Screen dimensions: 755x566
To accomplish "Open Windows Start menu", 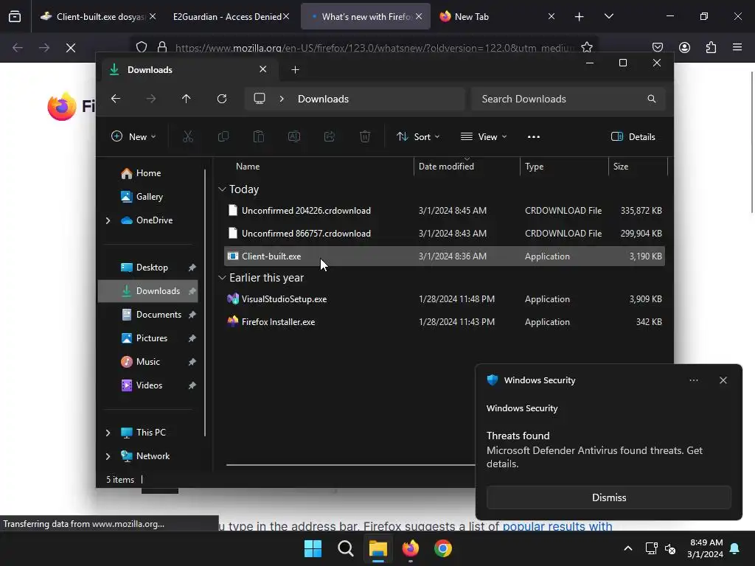I will click(313, 548).
